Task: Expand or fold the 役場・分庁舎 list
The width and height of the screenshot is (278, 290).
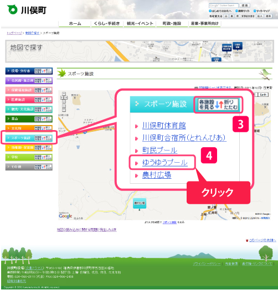Action: point(43,71)
